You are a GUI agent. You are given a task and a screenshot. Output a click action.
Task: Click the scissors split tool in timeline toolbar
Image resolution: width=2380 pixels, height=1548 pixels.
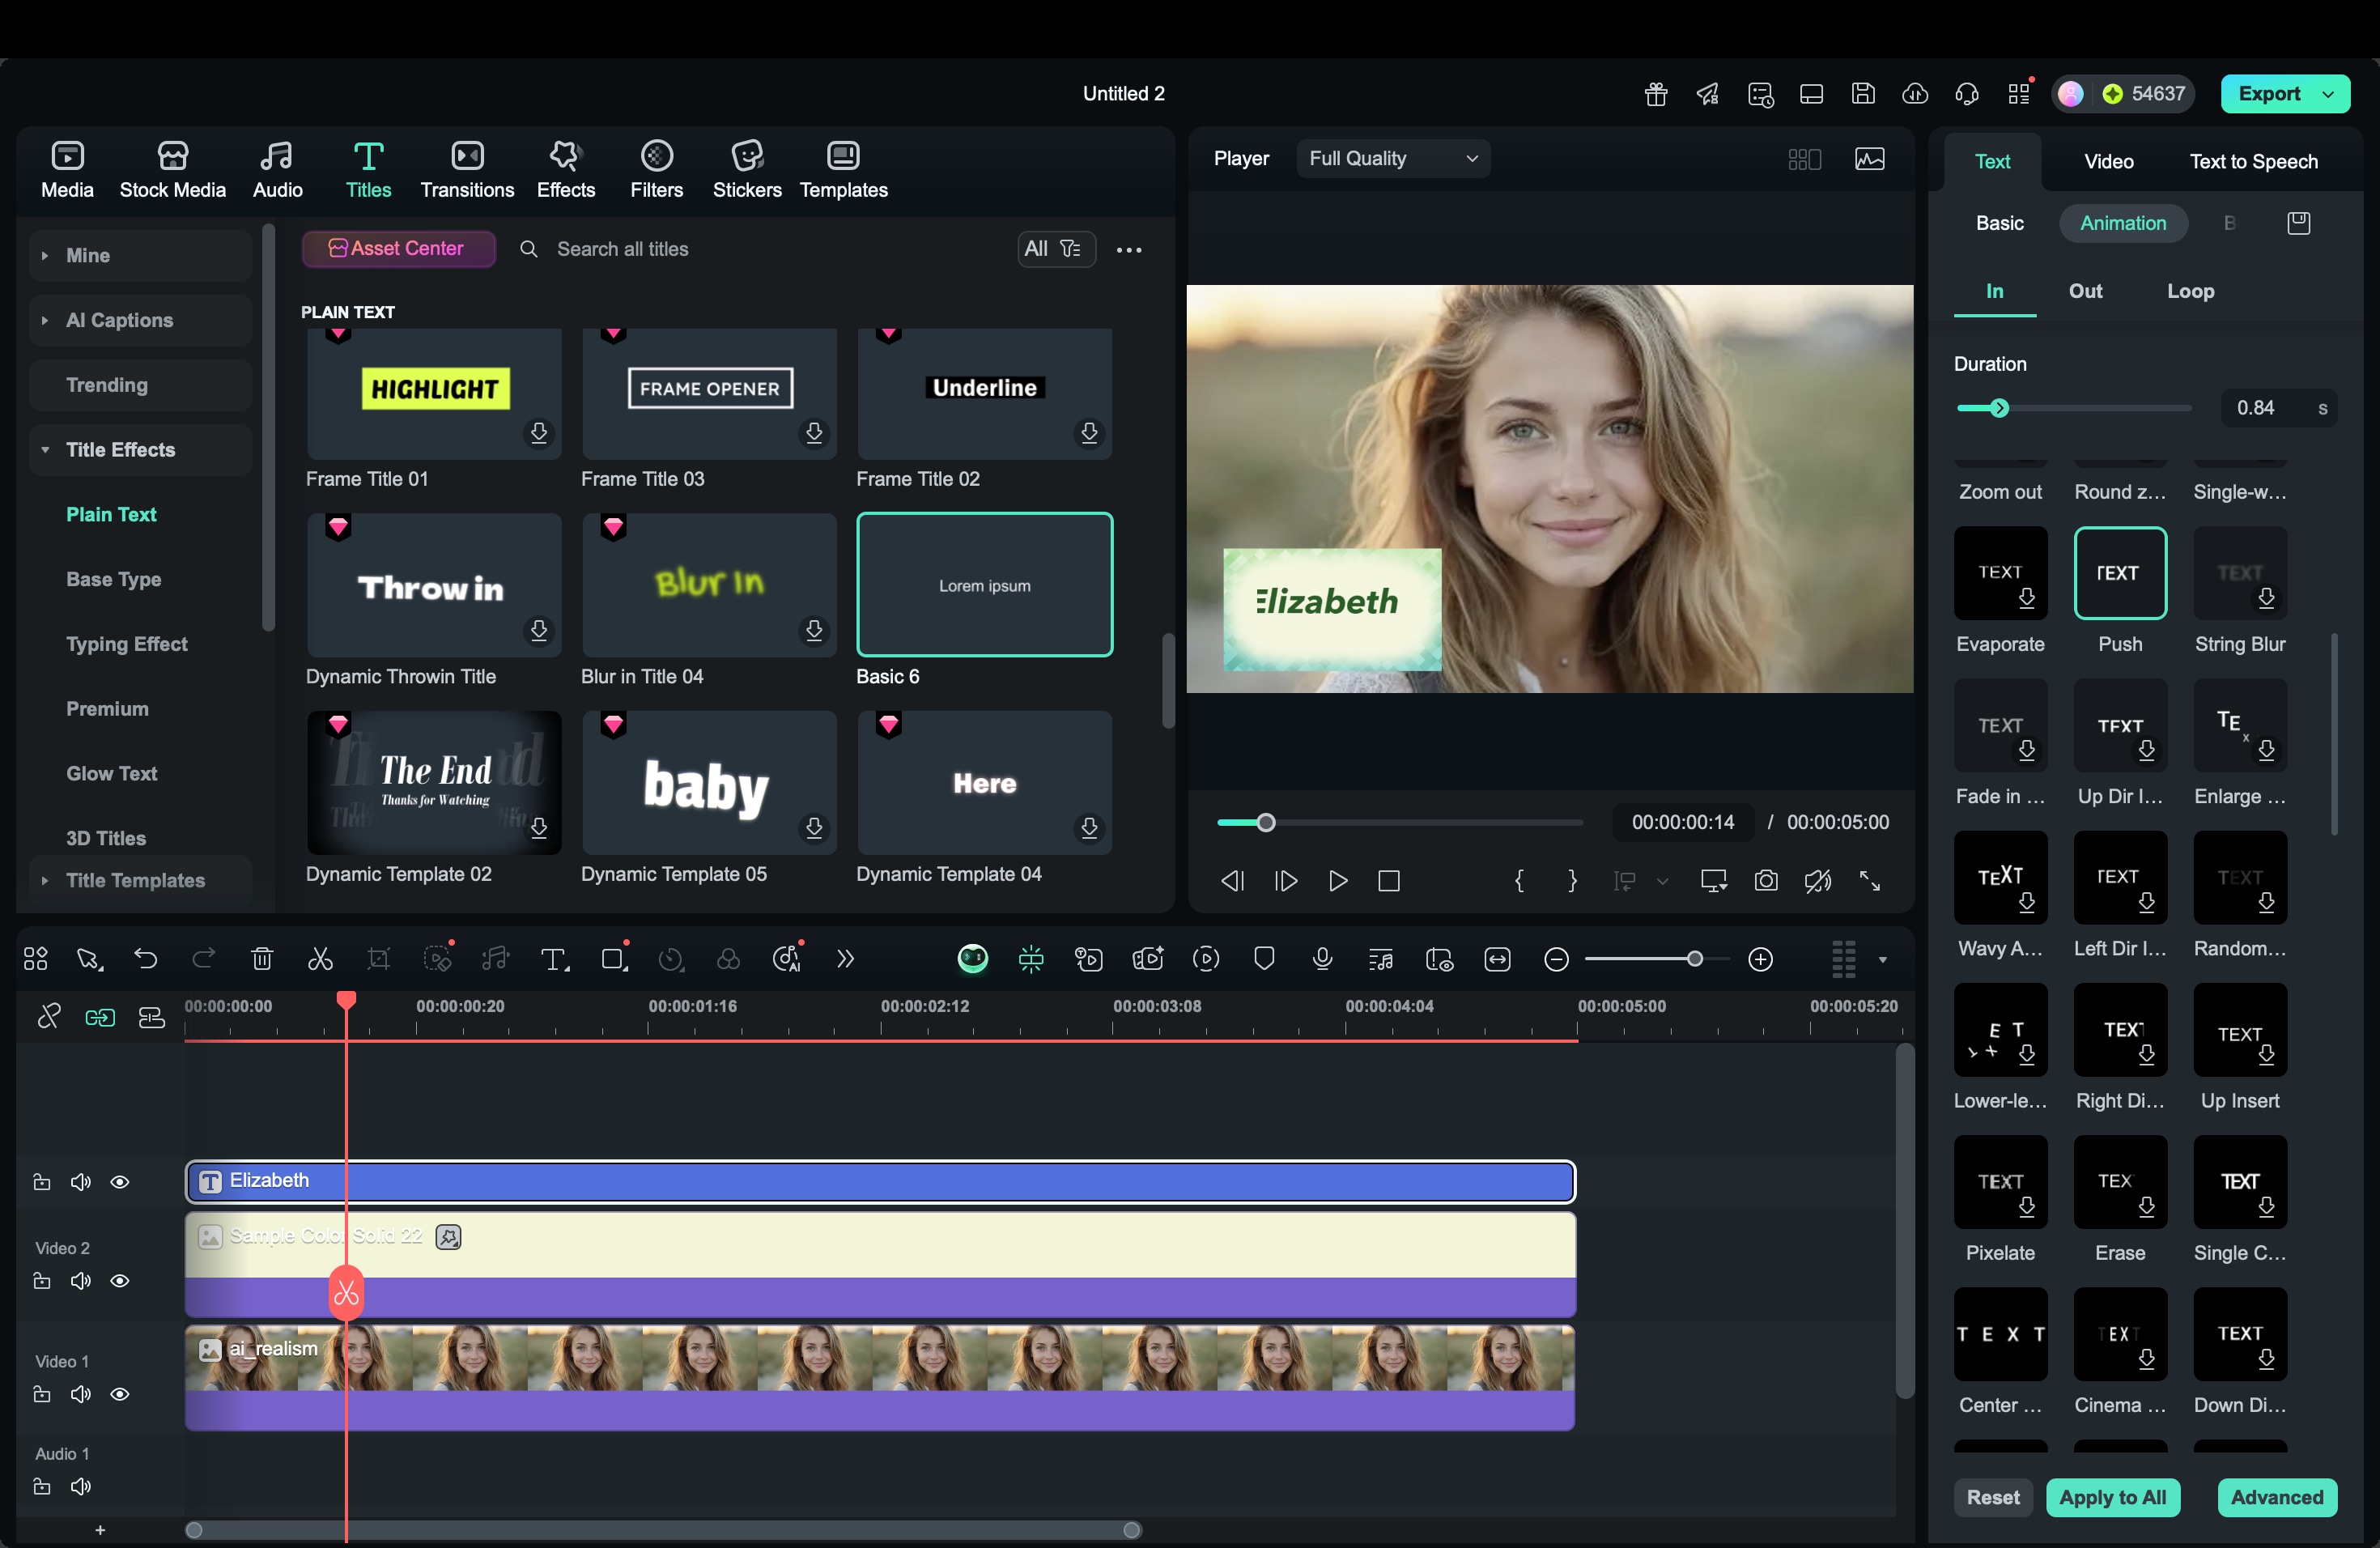[320, 959]
